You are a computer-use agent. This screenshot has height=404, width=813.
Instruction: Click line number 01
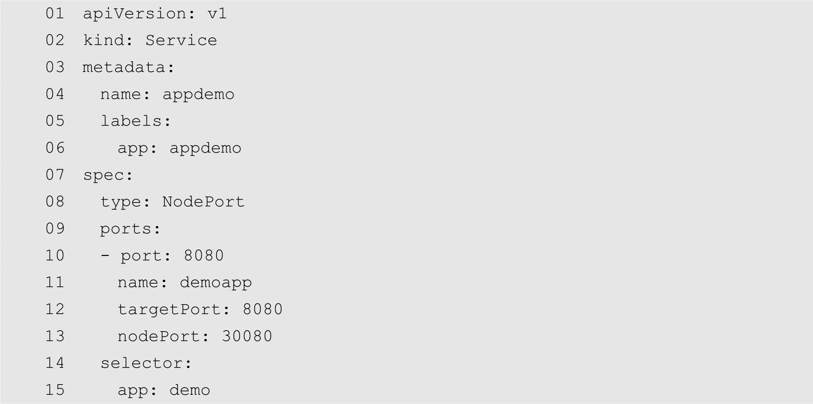tap(55, 13)
